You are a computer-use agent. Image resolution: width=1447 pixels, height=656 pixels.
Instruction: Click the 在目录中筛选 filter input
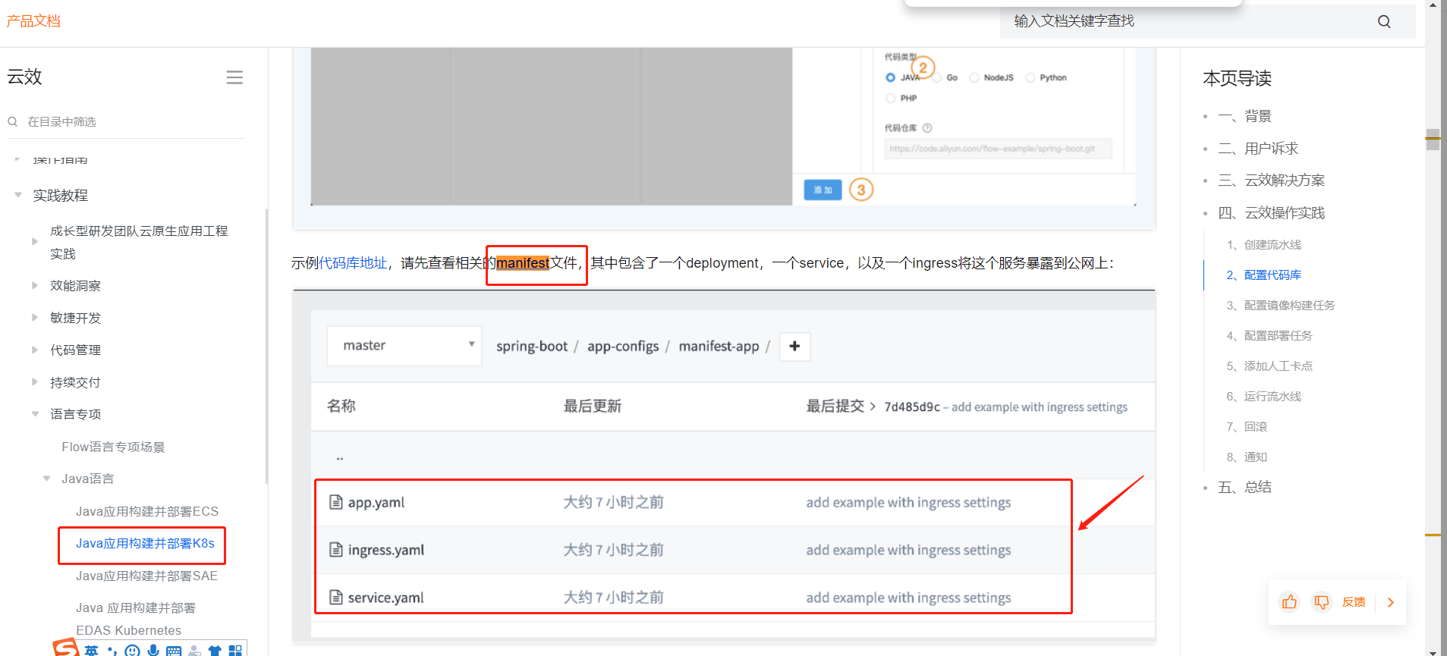click(126, 121)
